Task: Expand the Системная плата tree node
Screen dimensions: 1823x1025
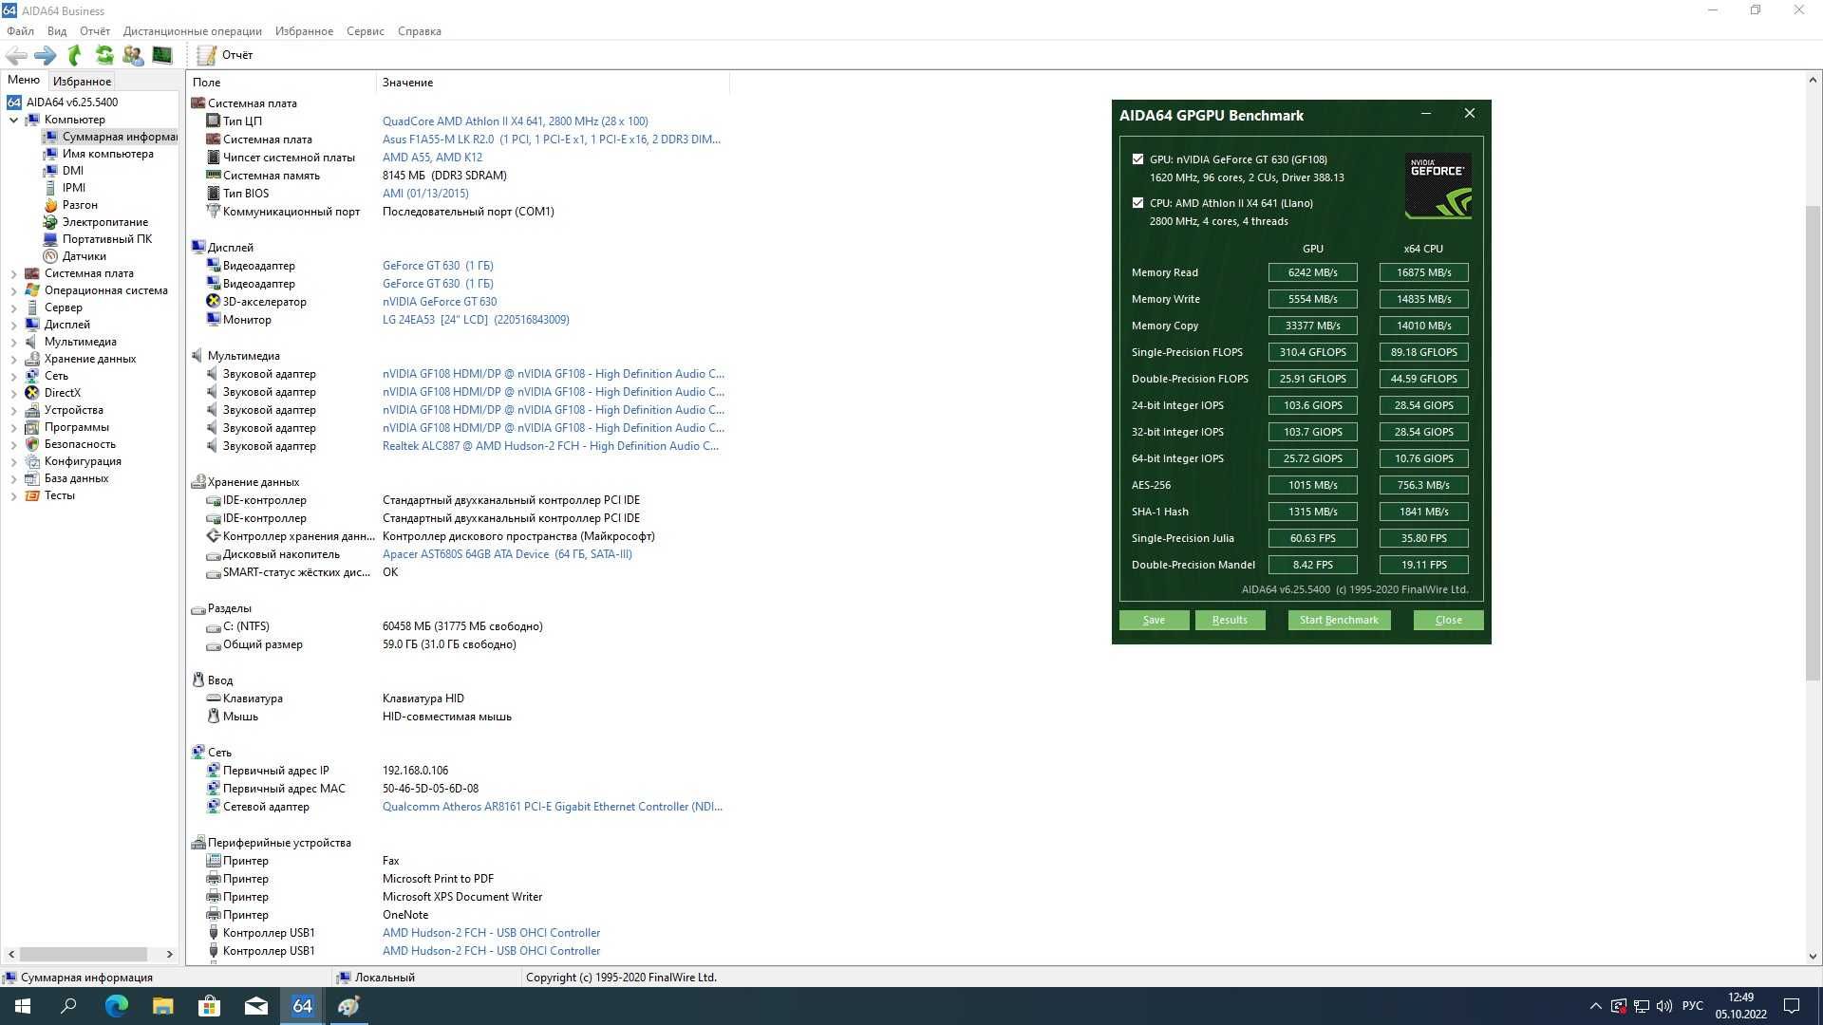Action: 13,273
